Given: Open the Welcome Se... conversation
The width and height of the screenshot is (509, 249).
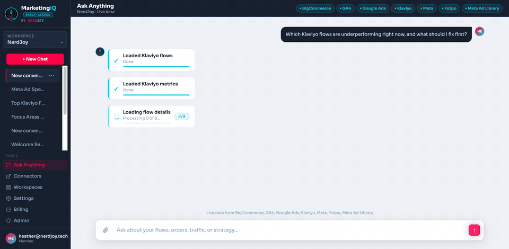Looking at the screenshot, I should tap(28, 144).
